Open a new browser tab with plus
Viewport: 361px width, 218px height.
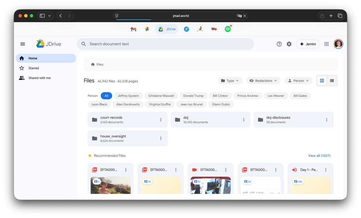click(331, 16)
